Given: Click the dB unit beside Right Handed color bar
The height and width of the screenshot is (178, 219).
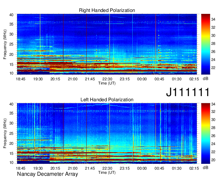Looking at the screenshot, I should 205,79.
